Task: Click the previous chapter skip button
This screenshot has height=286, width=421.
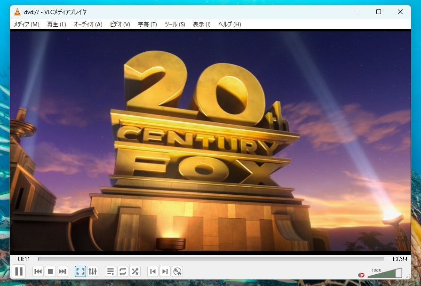Action: click(x=38, y=271)
